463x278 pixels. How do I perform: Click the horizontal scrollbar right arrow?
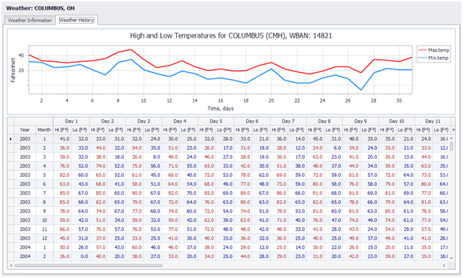click(444, 265)
